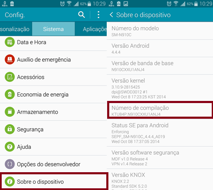Screen dimensions: 213x190
Task: Open the three-dot overflow menu
Action: click(x=98, y=15)
